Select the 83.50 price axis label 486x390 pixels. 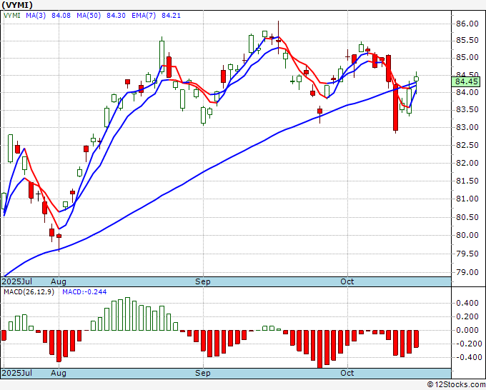click(467, 110)
